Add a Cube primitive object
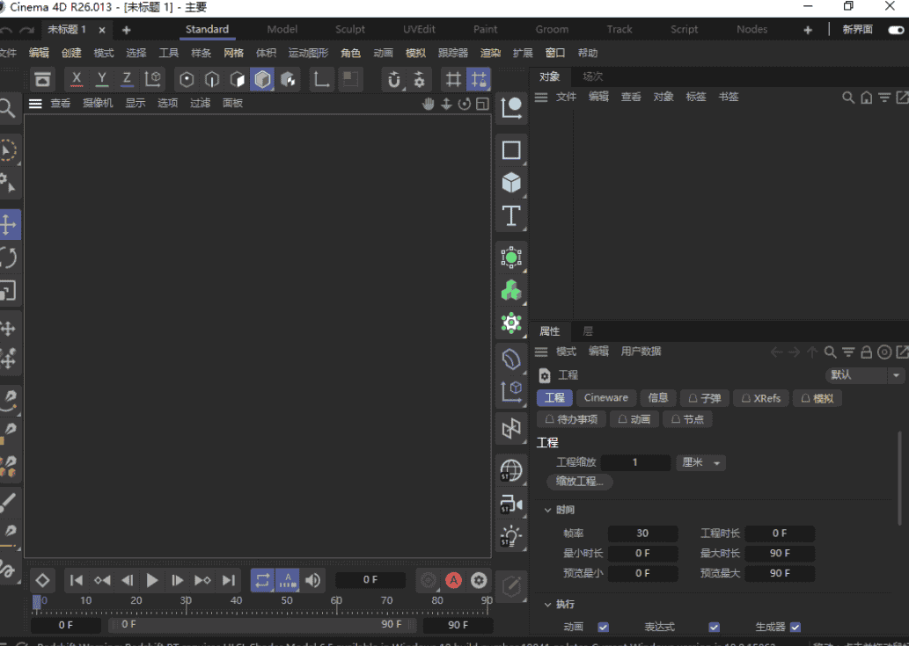 pyautogui.click(x=511, y=183)
